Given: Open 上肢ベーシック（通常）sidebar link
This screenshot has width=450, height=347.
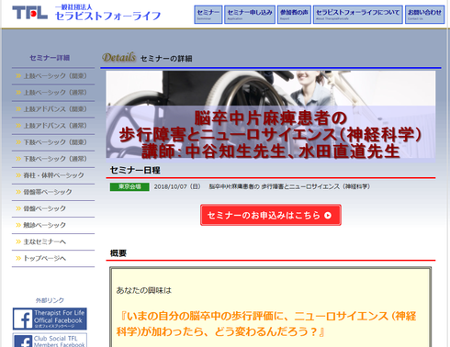Looking at the screenshot, I should [53, 93].
